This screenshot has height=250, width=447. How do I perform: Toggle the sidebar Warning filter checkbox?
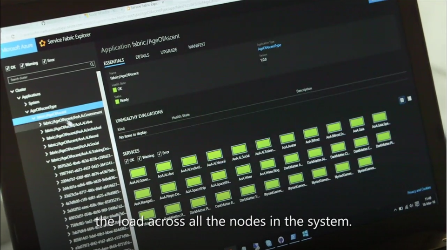[x=22, y=66]
